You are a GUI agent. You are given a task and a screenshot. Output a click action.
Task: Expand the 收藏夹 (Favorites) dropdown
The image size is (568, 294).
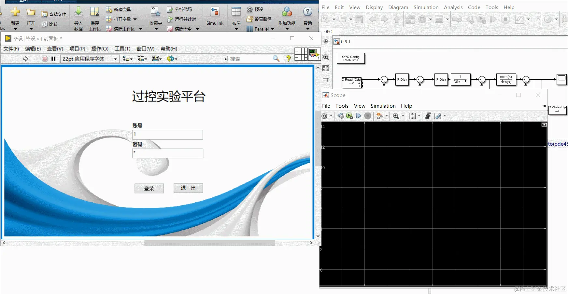[156, 29]
